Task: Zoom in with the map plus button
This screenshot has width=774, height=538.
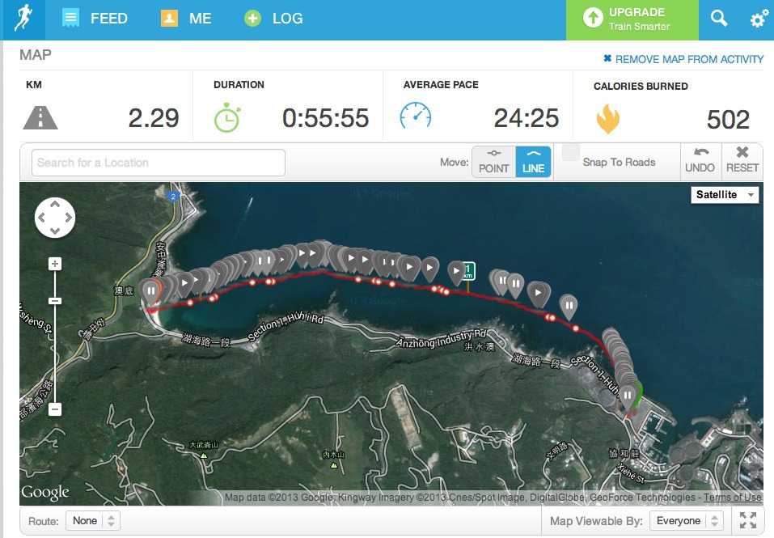Action: pyautogui.click(x=55, y=264)
